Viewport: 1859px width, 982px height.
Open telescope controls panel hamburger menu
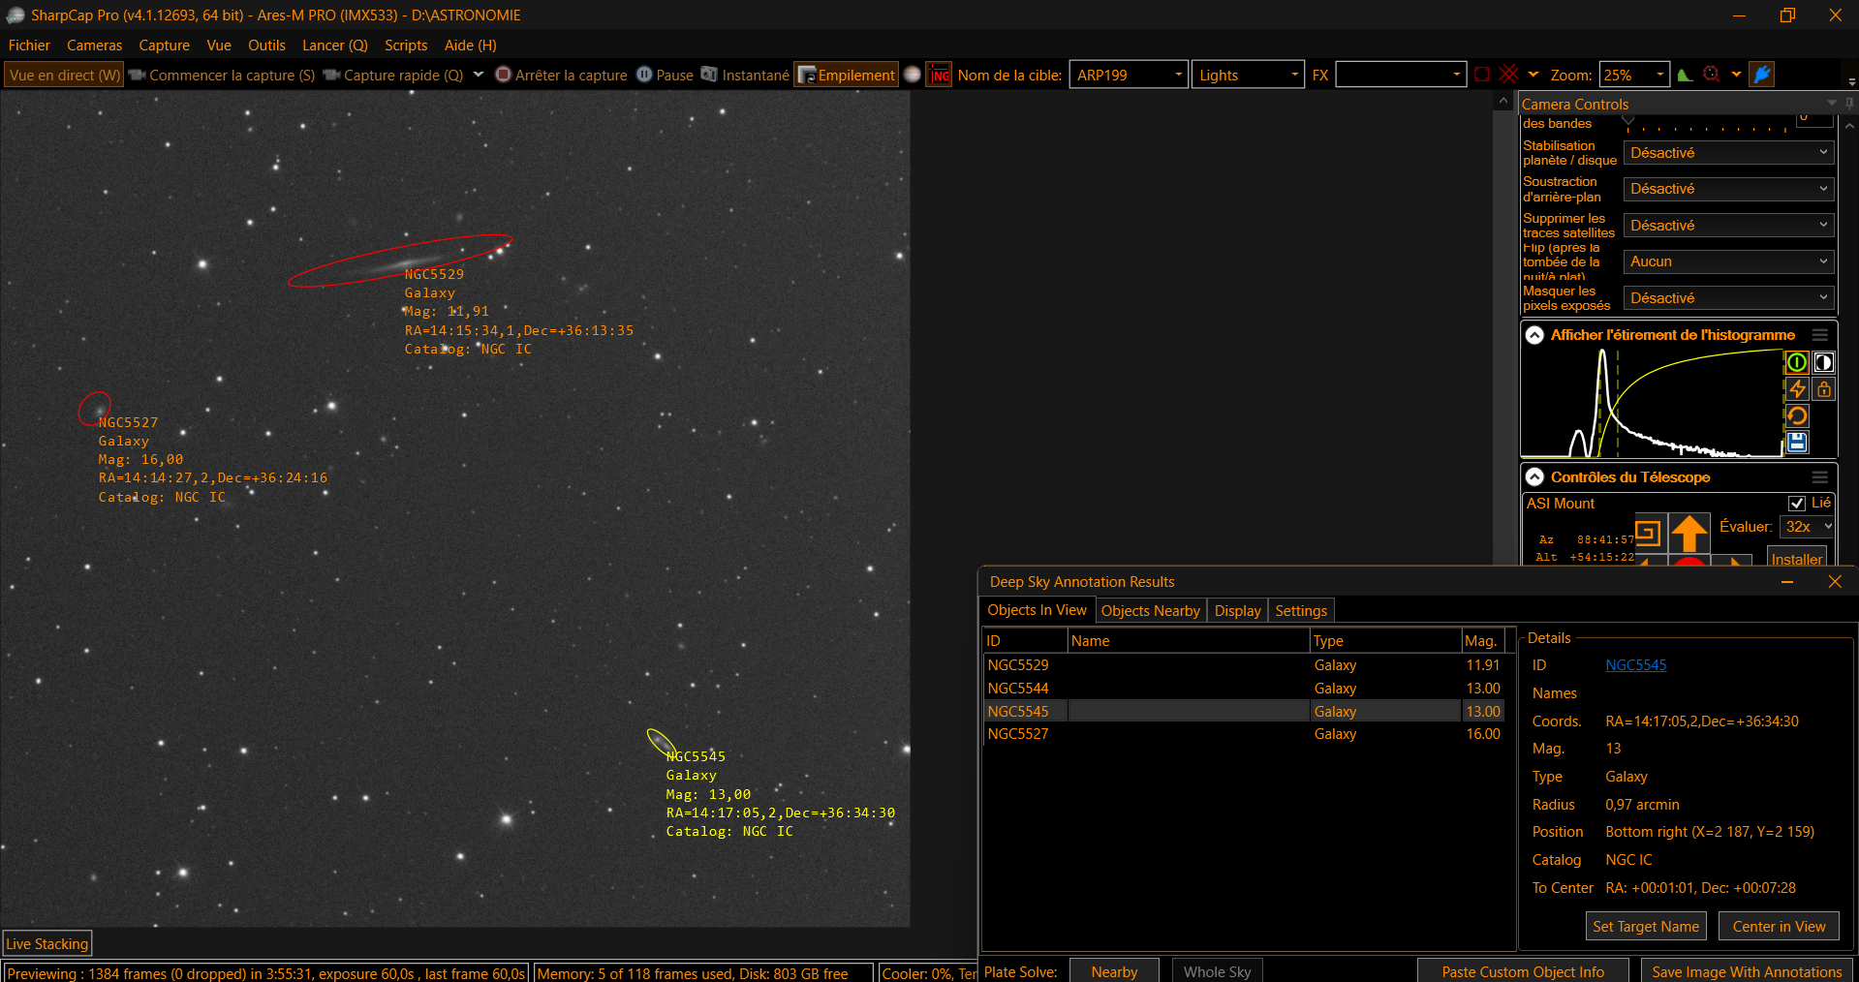pyautogui.click(x=1820, y=477)
